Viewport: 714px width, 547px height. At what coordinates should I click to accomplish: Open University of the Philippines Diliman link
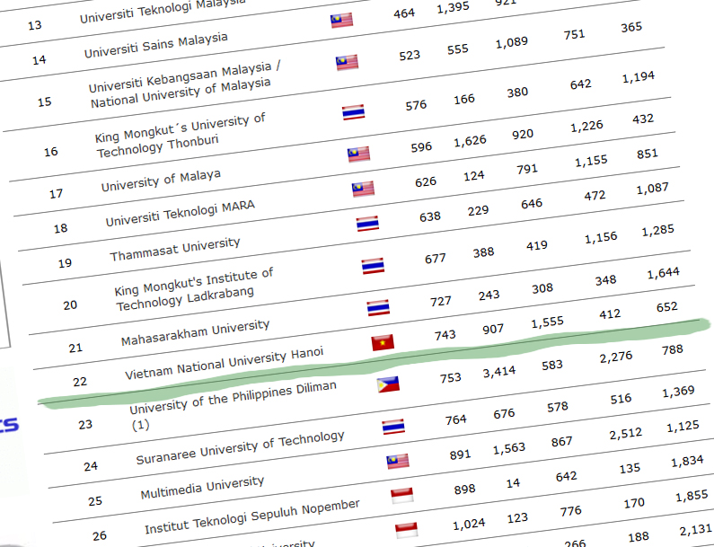[234, 405]
